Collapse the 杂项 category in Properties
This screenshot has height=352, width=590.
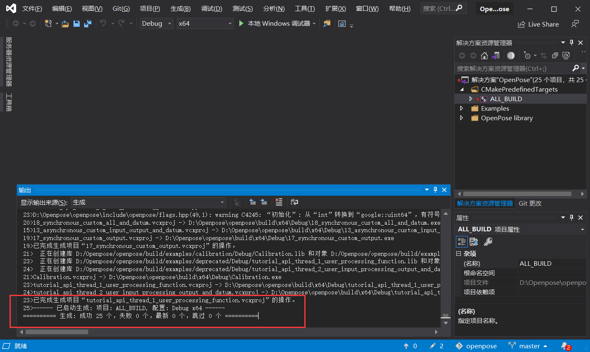coord(459,253)
